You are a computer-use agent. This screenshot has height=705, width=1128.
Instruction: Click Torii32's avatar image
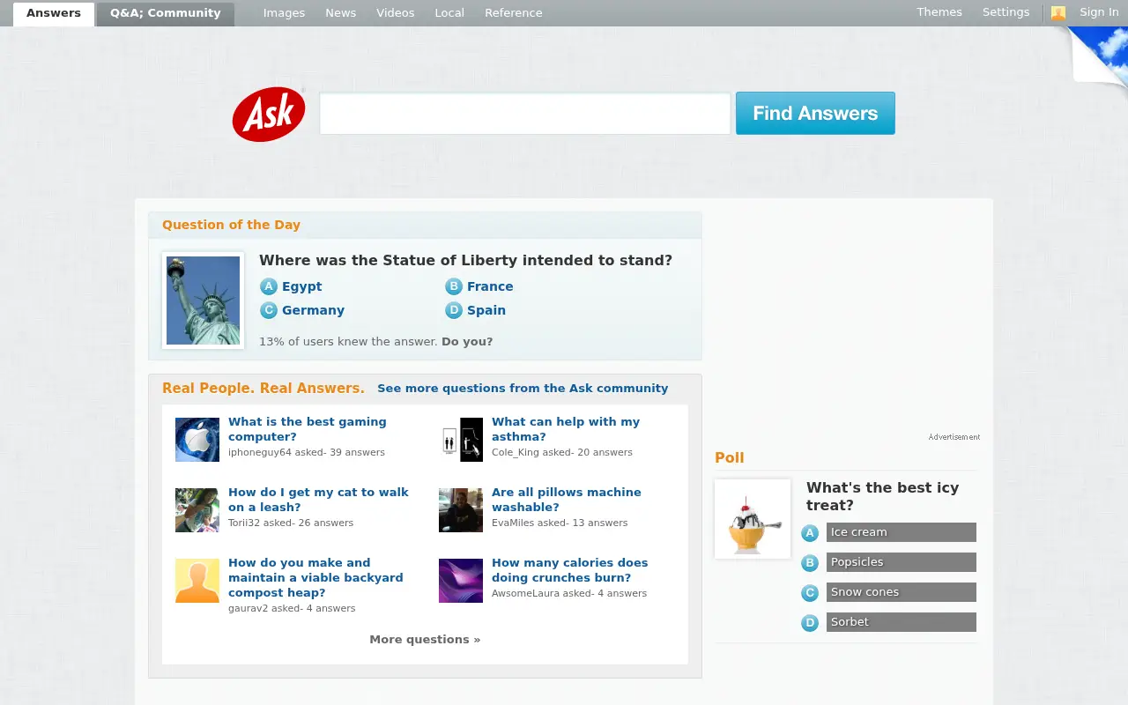tap(197, 510)
